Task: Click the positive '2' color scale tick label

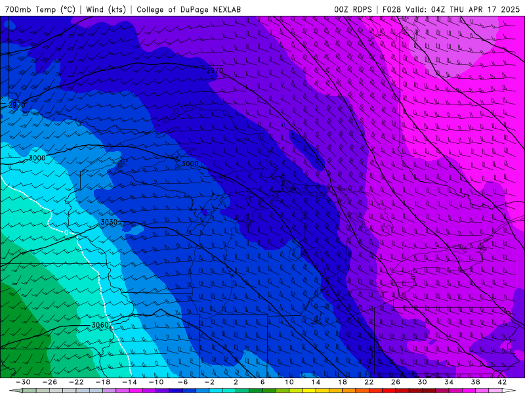Action: [236, 382]
